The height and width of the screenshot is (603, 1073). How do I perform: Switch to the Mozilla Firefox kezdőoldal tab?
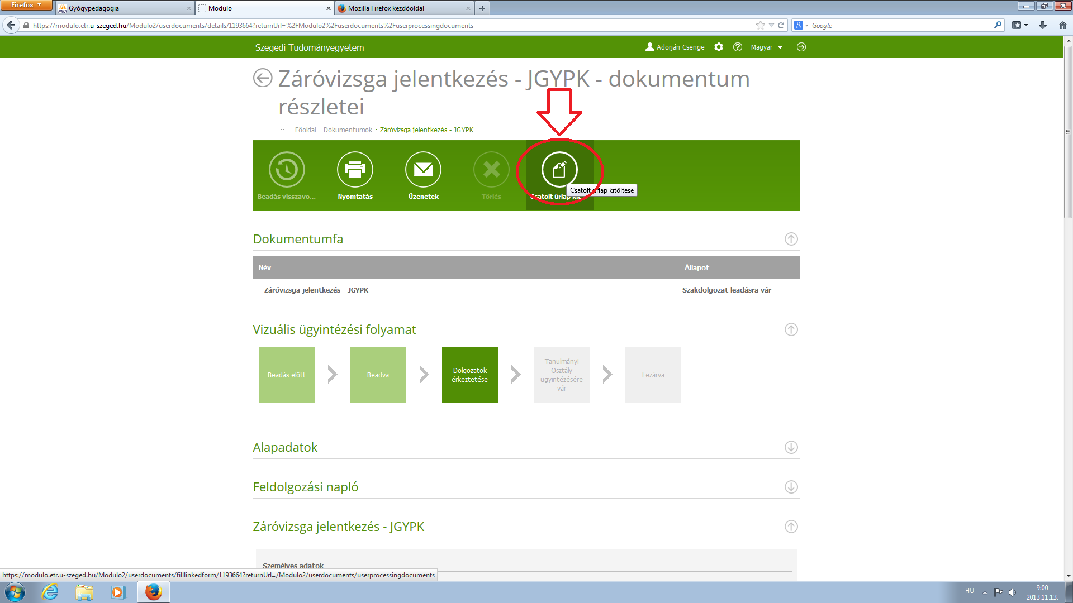tap(402, 8)
